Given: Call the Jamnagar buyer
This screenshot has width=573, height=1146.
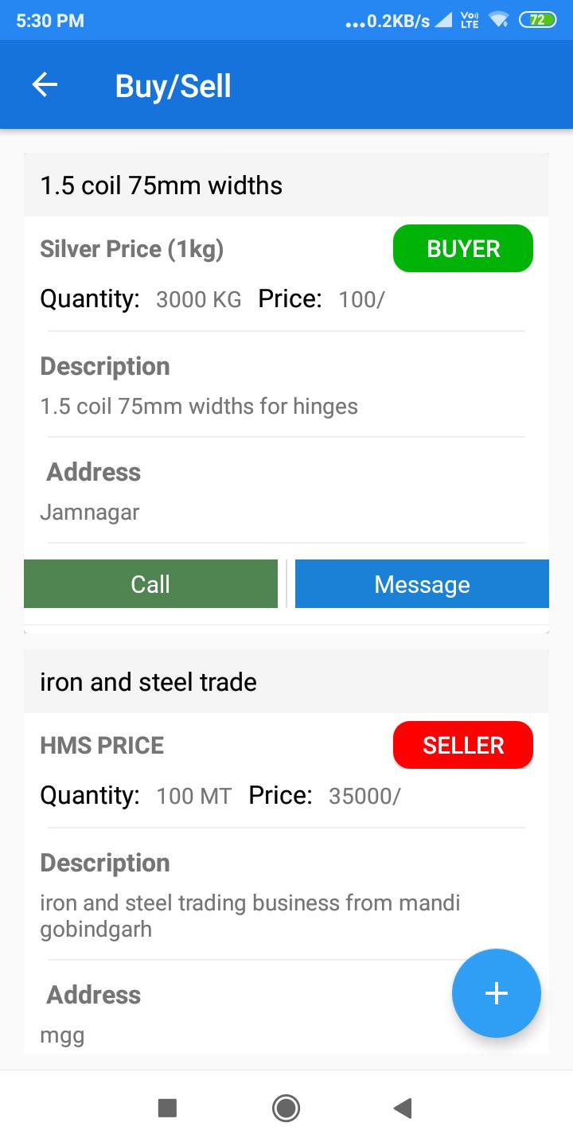Looking at the screenshot, I should pos(150,584).
